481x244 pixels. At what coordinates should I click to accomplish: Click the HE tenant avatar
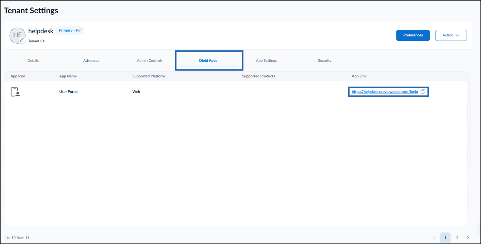click(x=17, y=35)
